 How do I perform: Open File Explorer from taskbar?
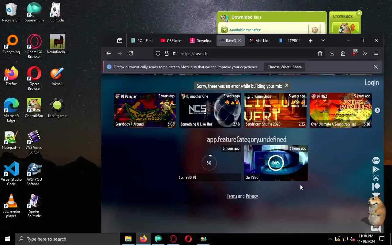click(x=128, y=239)
